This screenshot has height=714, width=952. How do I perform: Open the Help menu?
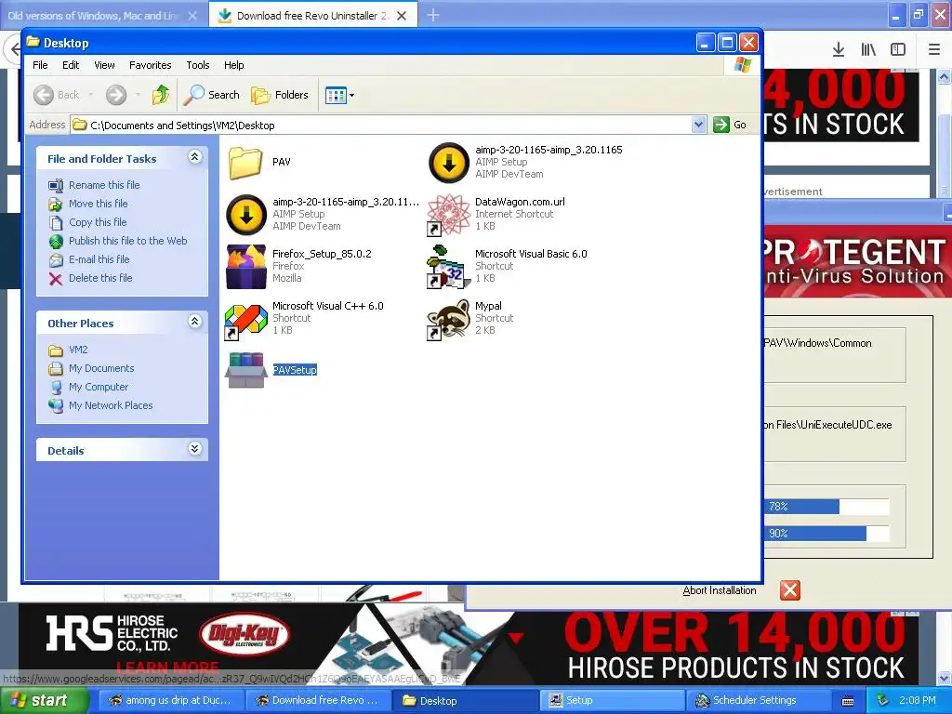pos(233,65)
